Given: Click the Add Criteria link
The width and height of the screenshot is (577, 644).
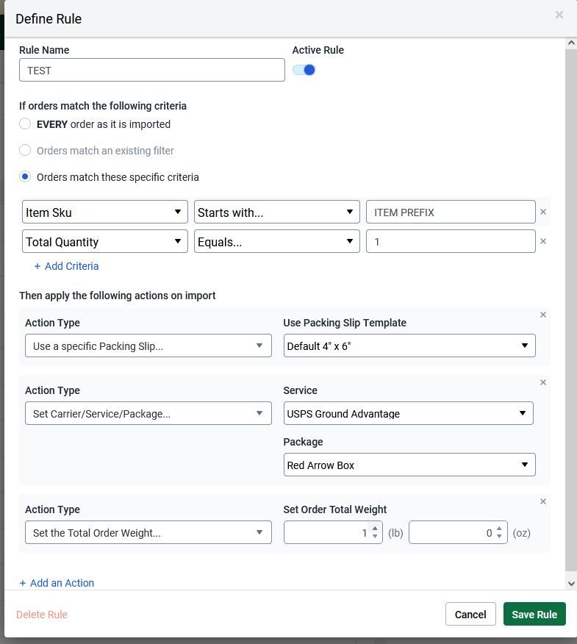Looking at the screenshot, I should coord(66,266).
